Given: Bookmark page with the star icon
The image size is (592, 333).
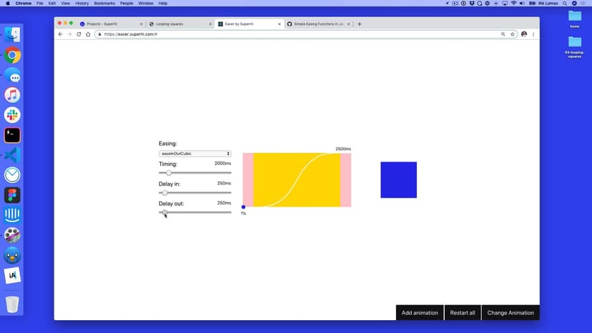Looking at the screenshot, I should pyautogui.click(x=513, y=34).
